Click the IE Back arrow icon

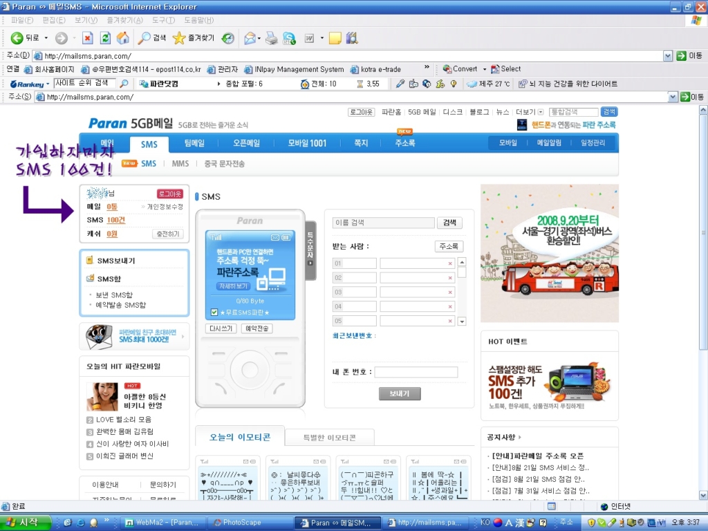point(17,38)
